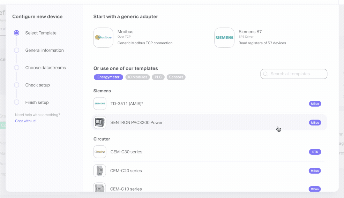Click Read registers of S7 devices text
This screenshot has width=344, height=198.
[262, 43]
